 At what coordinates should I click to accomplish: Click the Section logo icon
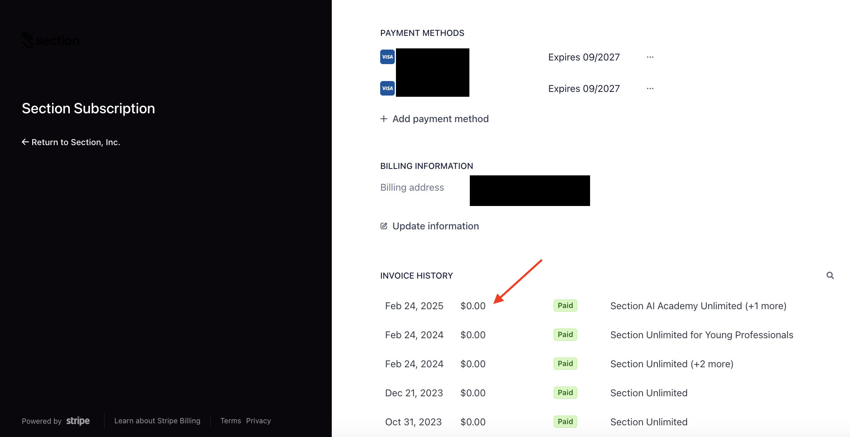point(27,40)
